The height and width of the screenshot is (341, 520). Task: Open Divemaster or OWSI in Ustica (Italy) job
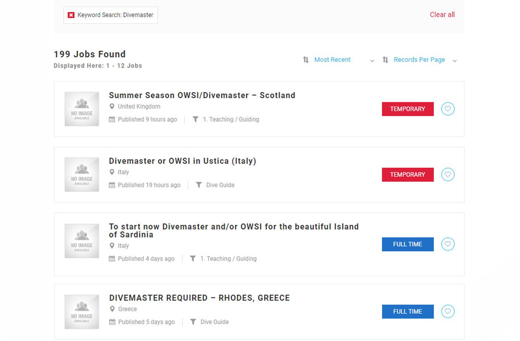[182, 161]
